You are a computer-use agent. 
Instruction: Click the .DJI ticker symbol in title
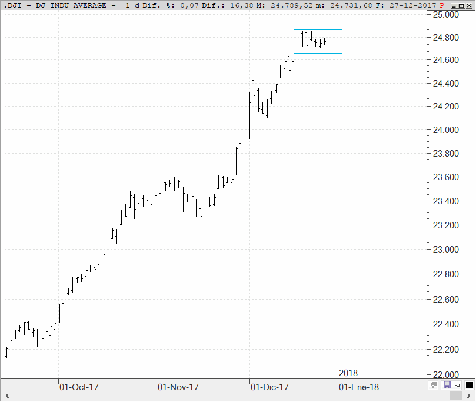tap(12, 5)
